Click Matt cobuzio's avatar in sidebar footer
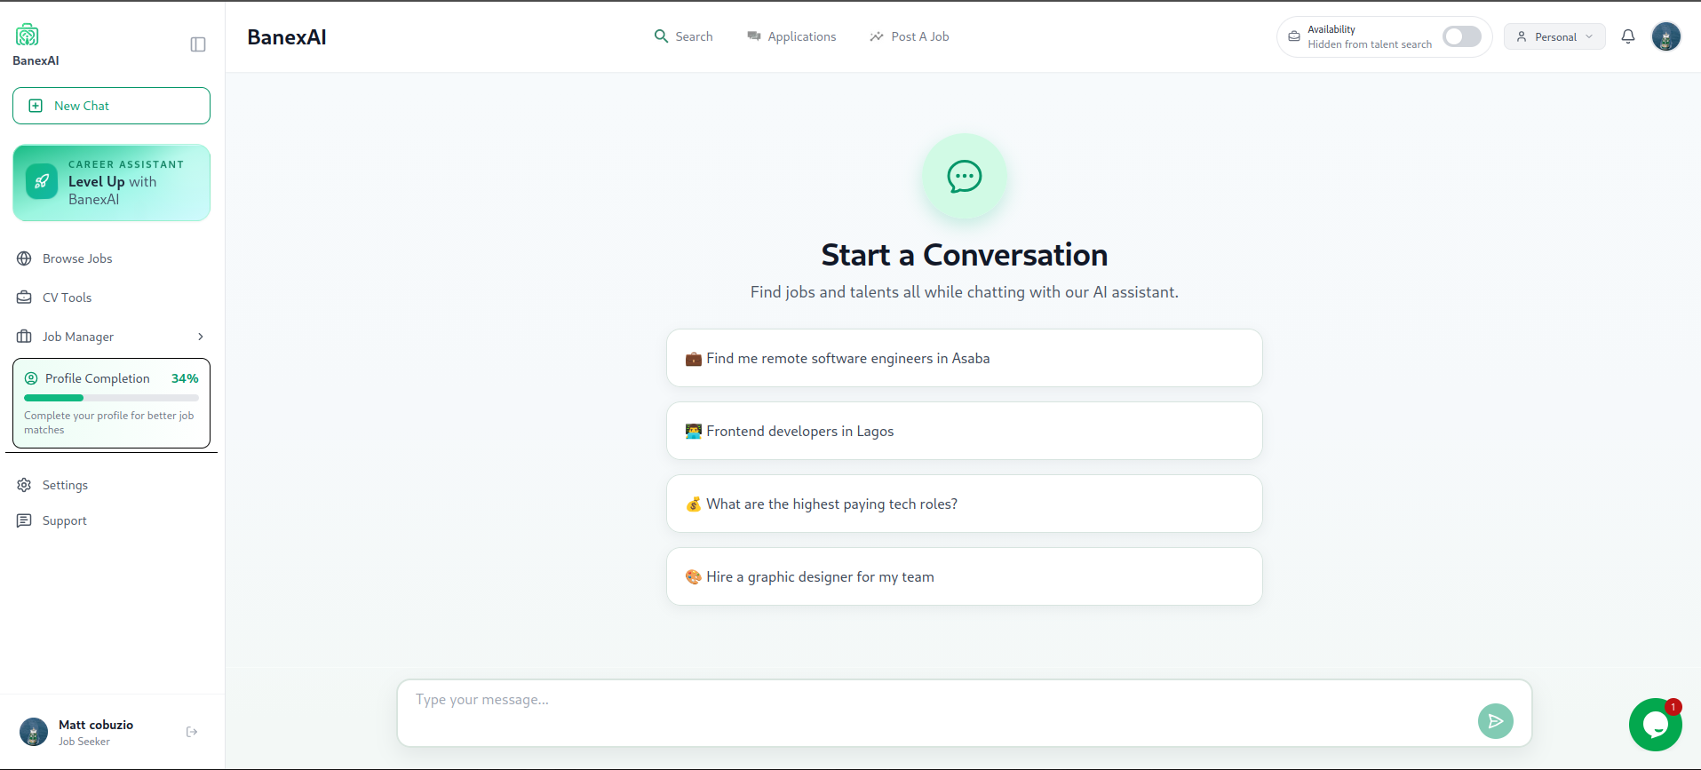 coord(34,732)
